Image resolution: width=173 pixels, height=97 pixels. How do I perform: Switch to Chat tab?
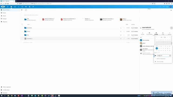163,33
